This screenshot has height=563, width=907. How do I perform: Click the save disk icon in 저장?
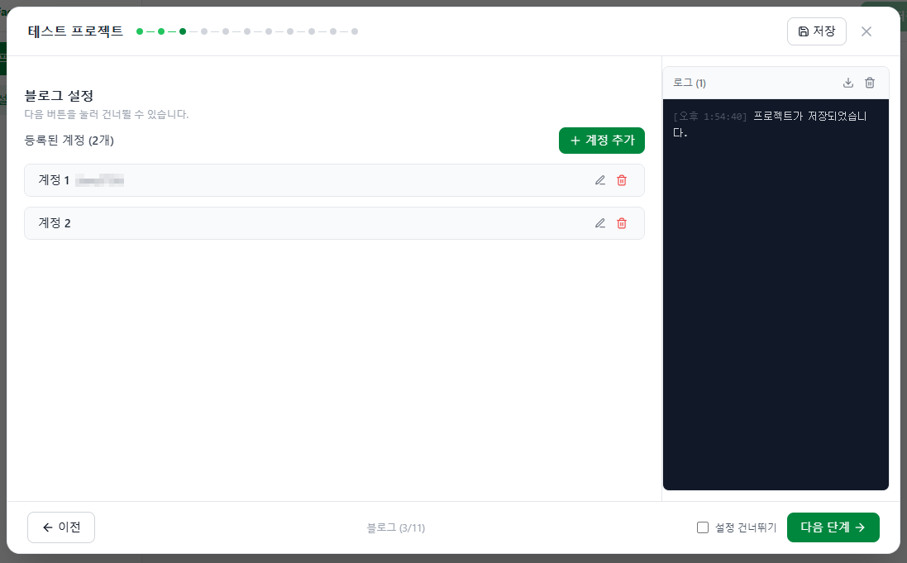tap(804, 31)
